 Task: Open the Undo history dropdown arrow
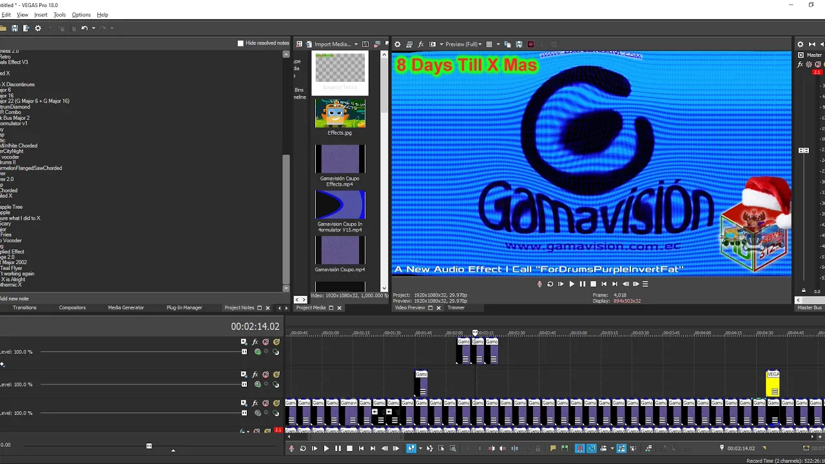tap(93, 28)
